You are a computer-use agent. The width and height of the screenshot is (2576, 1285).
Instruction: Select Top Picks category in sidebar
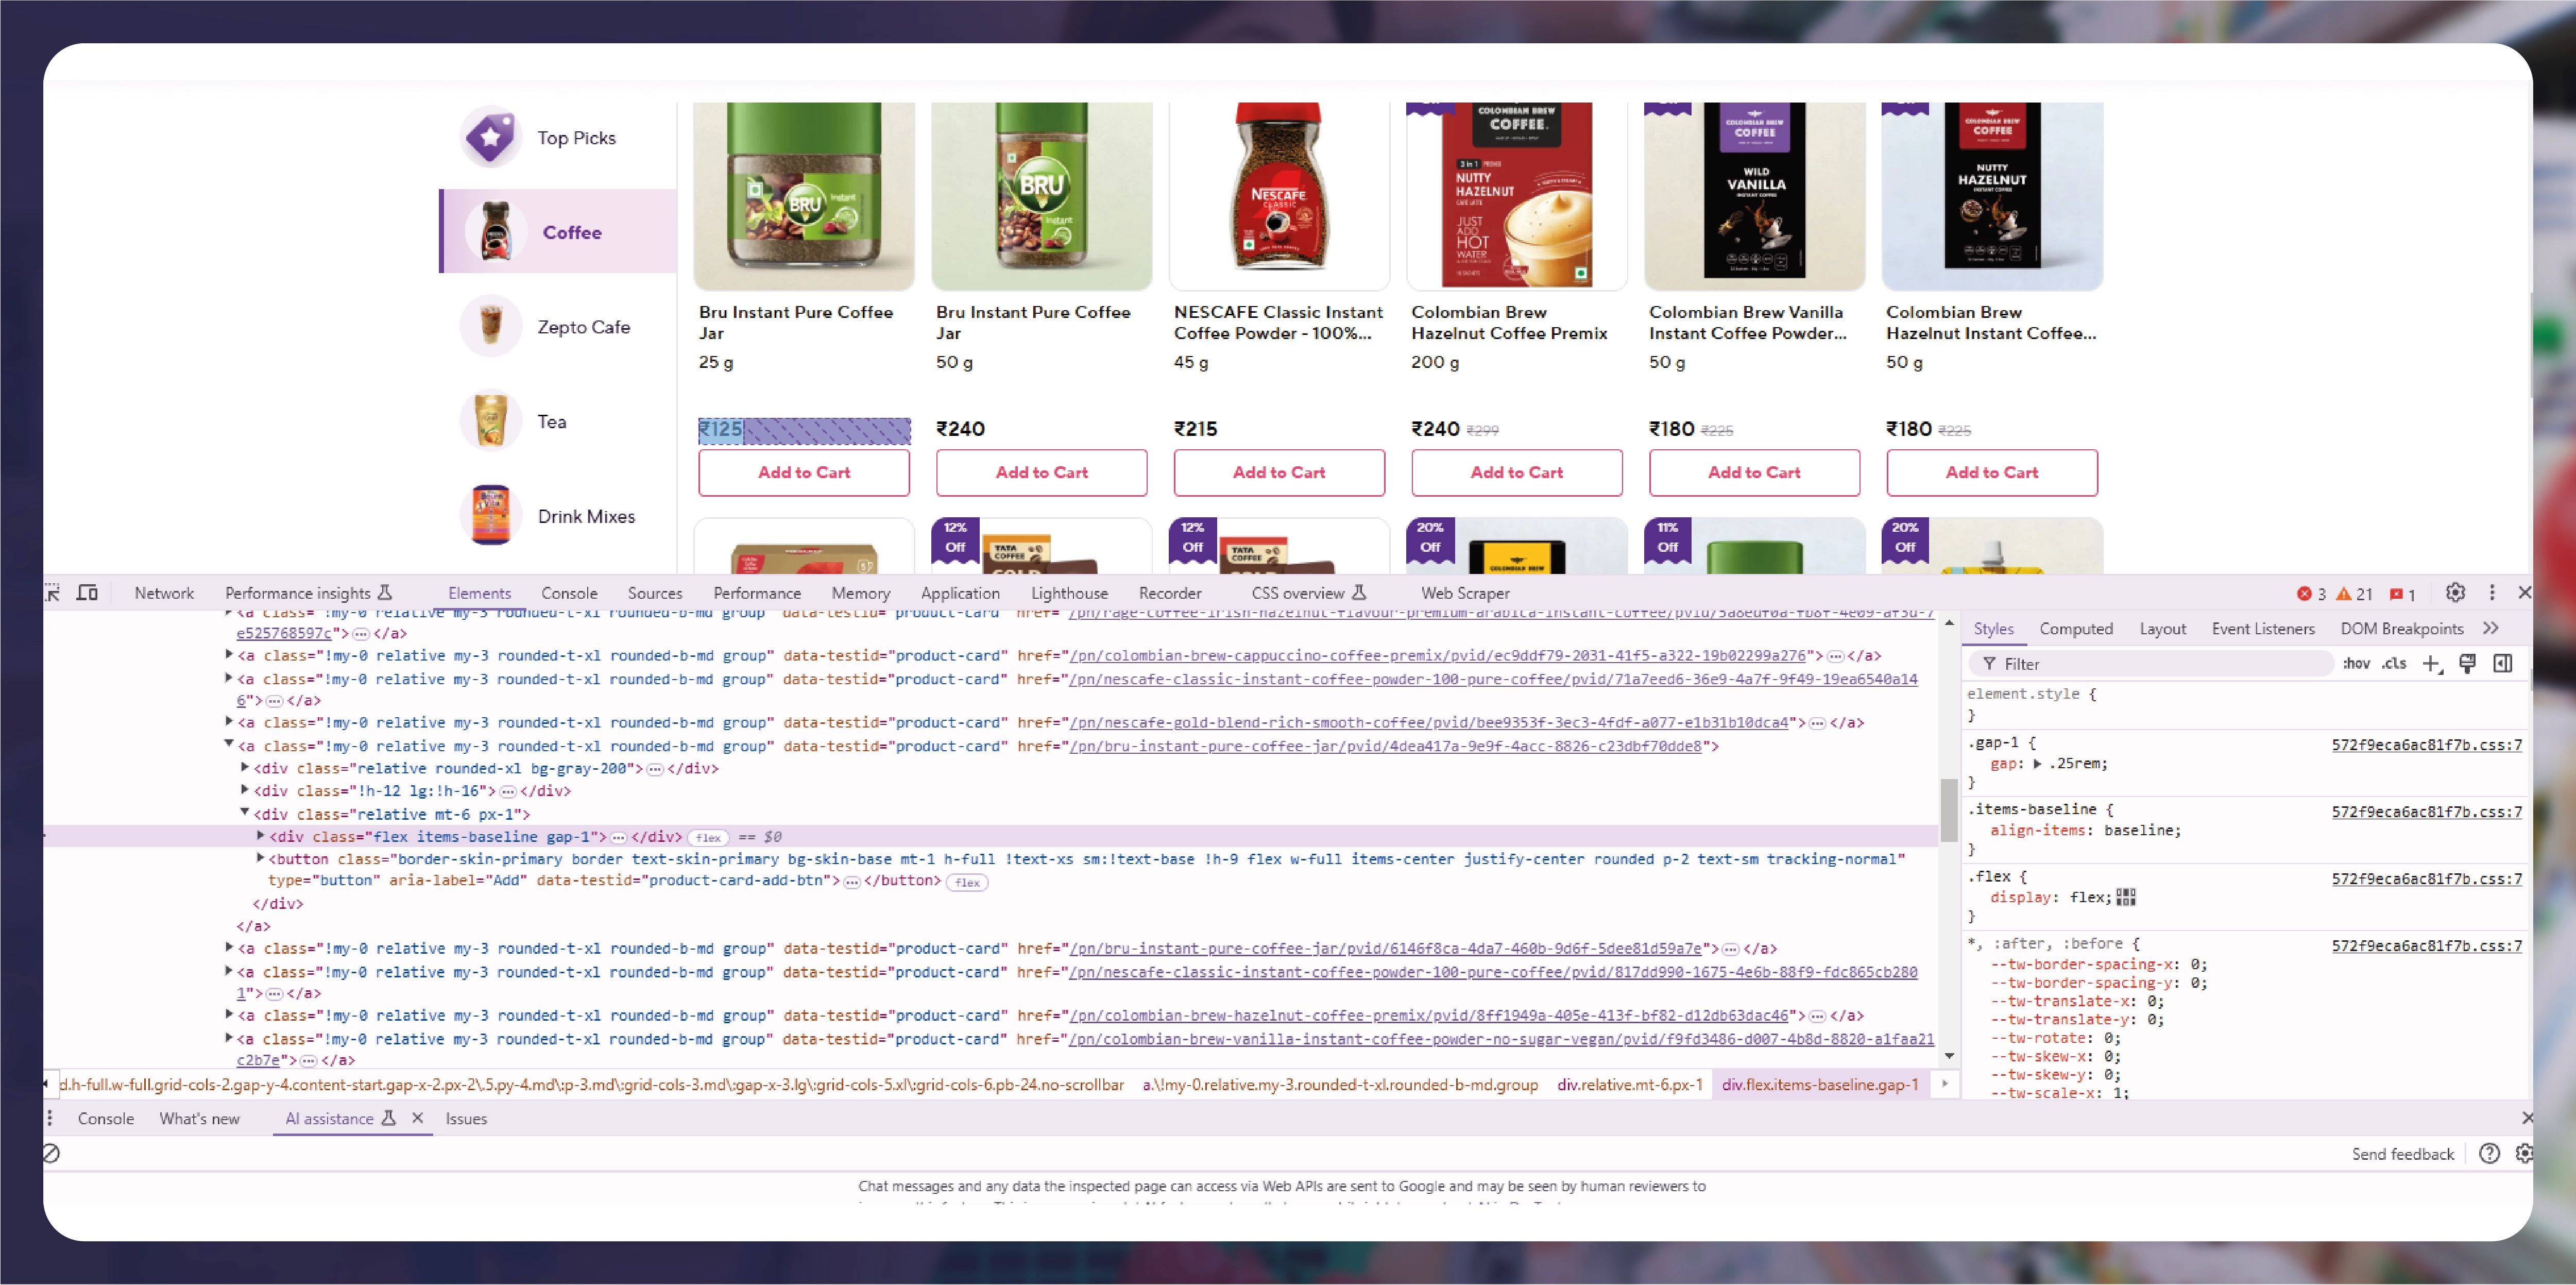point(558,138)
